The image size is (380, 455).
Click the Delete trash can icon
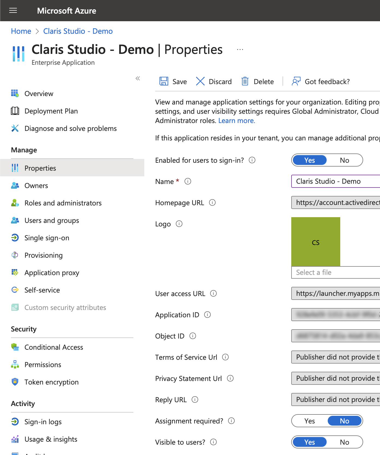point(245,81)
